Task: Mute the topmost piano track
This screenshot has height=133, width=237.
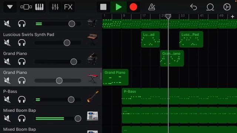Action: coord(7,24)
